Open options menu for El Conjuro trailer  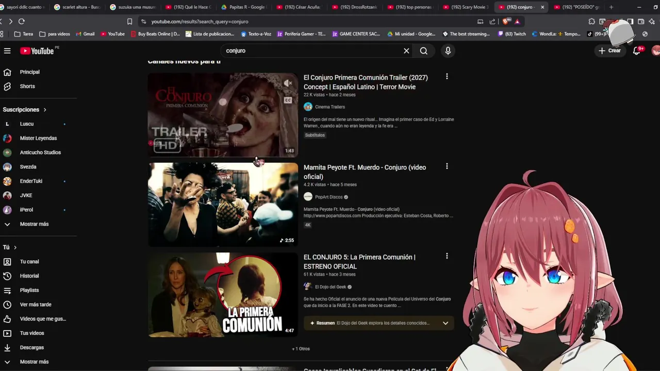pos(447,77)
